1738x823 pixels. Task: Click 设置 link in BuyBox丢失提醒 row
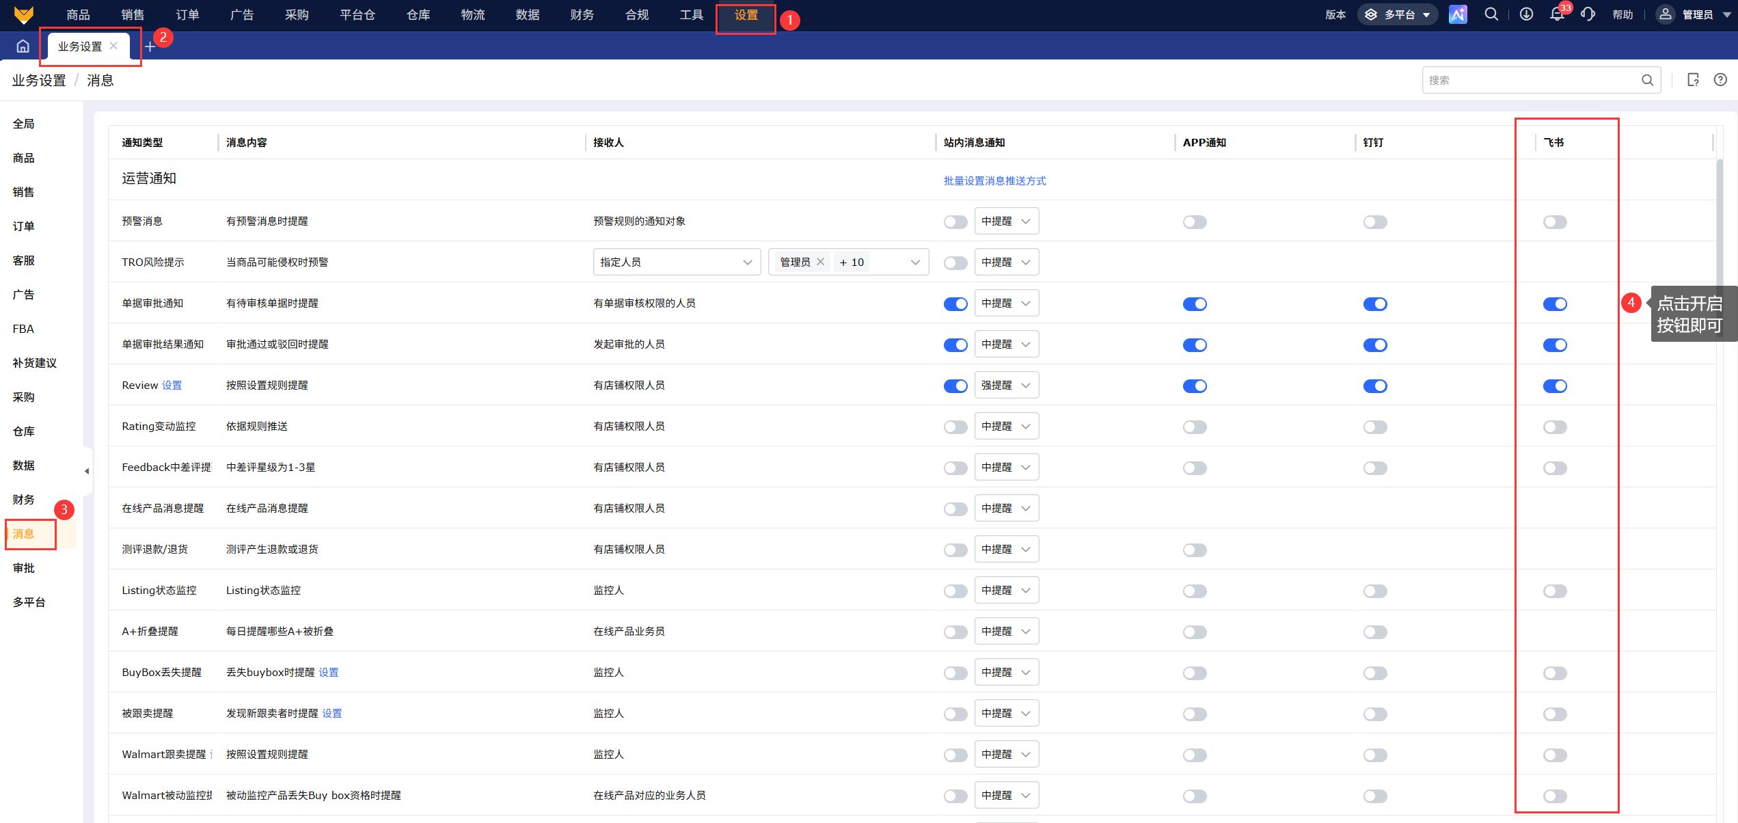click(329, 673)
